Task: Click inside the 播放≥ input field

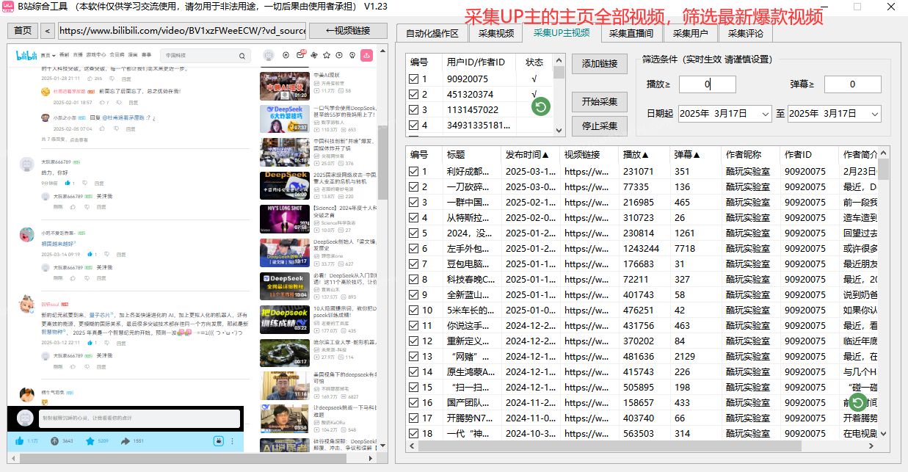Action: (707, 84)
